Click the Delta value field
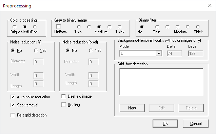 174,53
